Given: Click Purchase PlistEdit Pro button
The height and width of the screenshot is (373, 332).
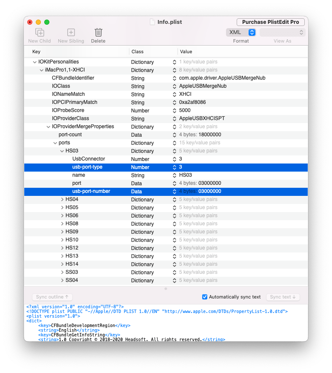Looking at the screenshot, I should click(x=271, y=22).
